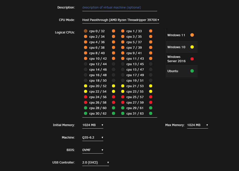The width and height of the screenshot is (239, 171).
Task: Click the "cpu 28 / 60" label
Action: click(x=98, y=108)
